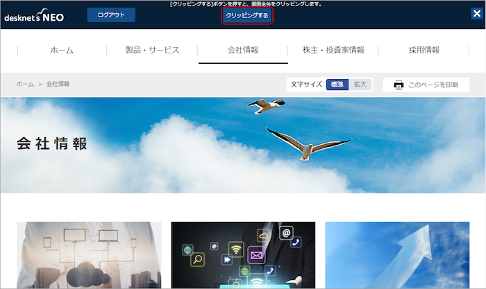The width and height of the screenshot is (486, 289).
Task: Click the クリッピングする button
Action: [x=246, y=15]
